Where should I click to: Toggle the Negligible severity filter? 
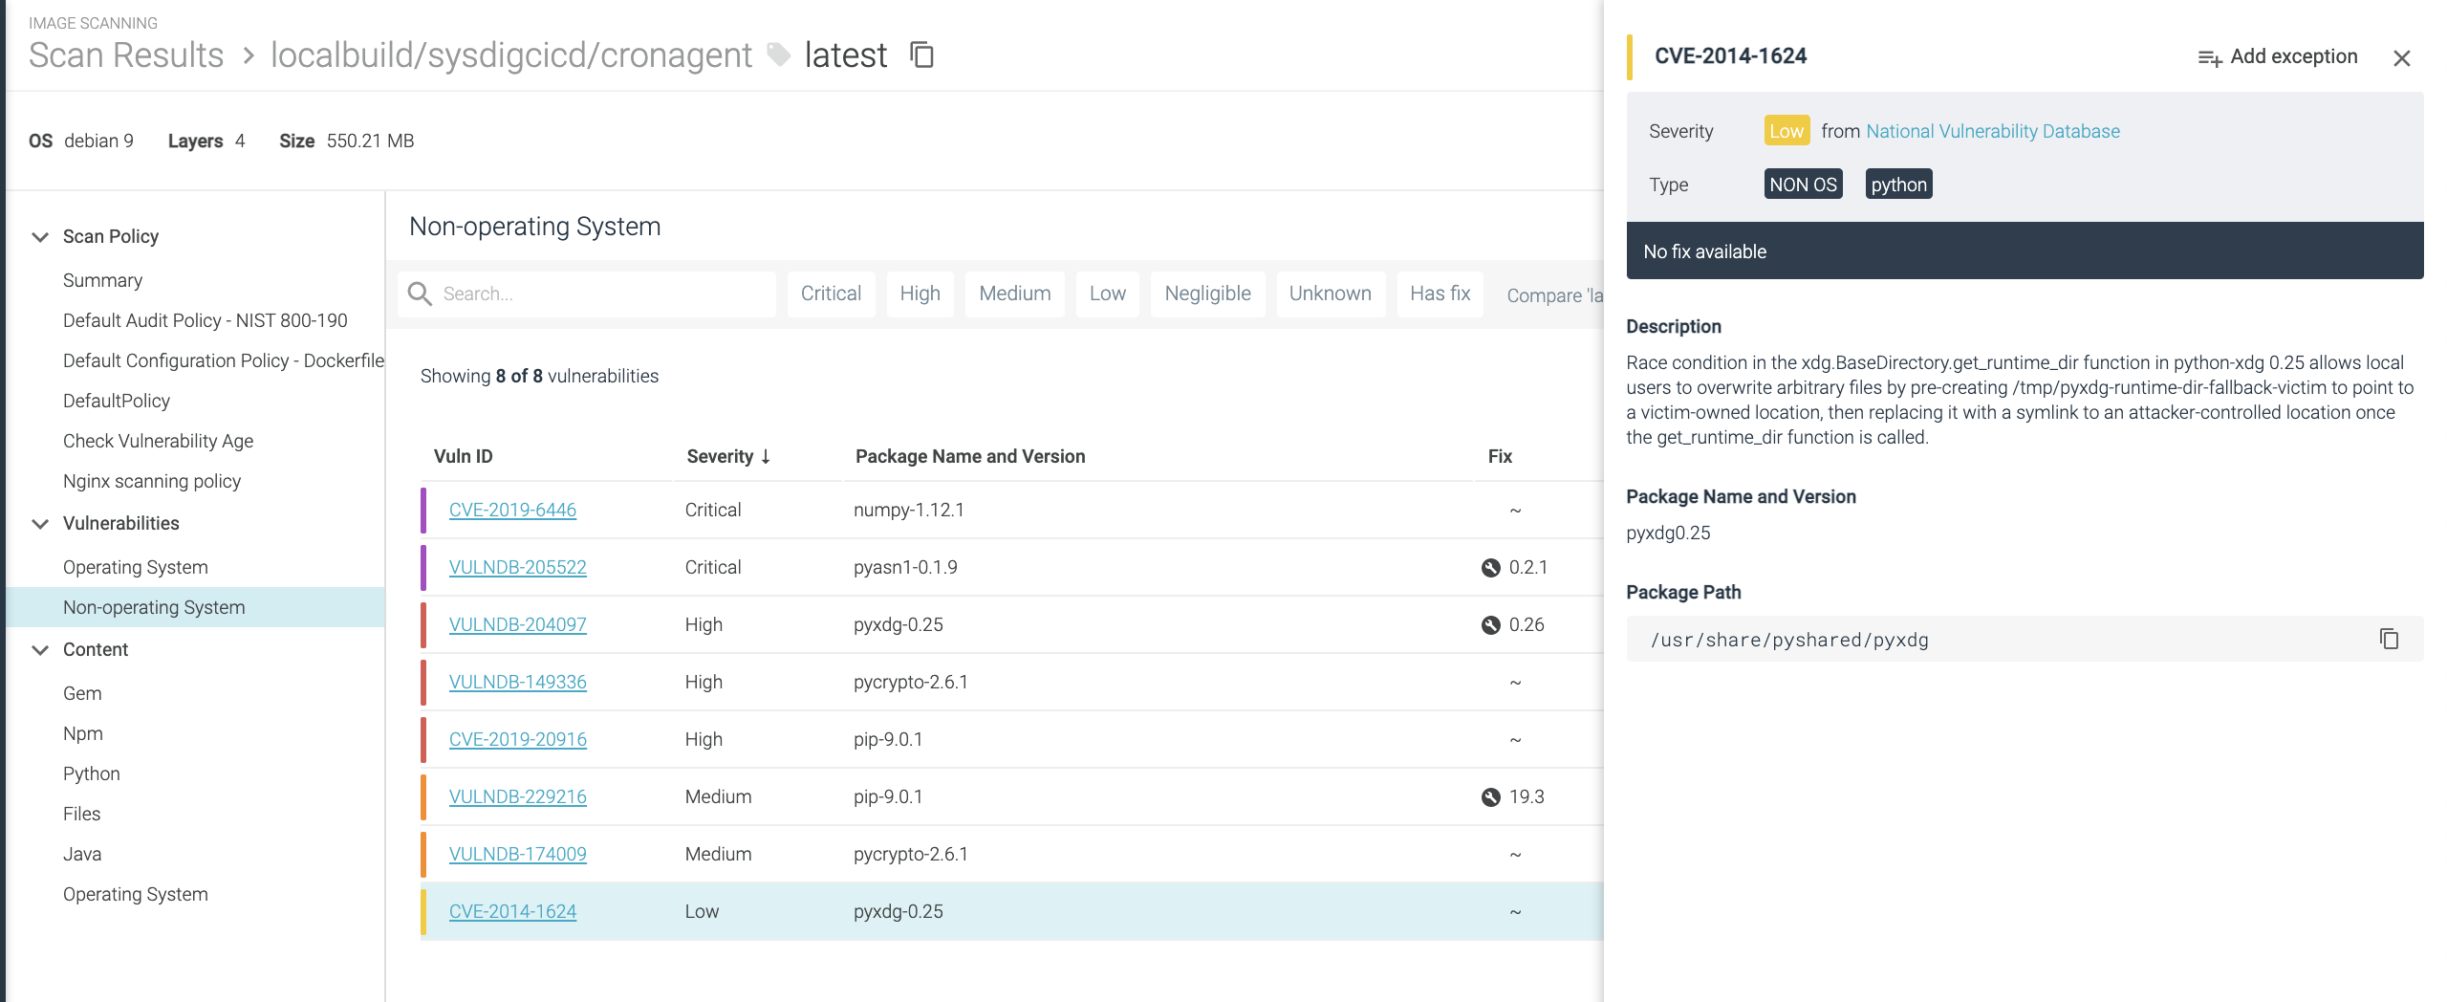click(1207, 294)
